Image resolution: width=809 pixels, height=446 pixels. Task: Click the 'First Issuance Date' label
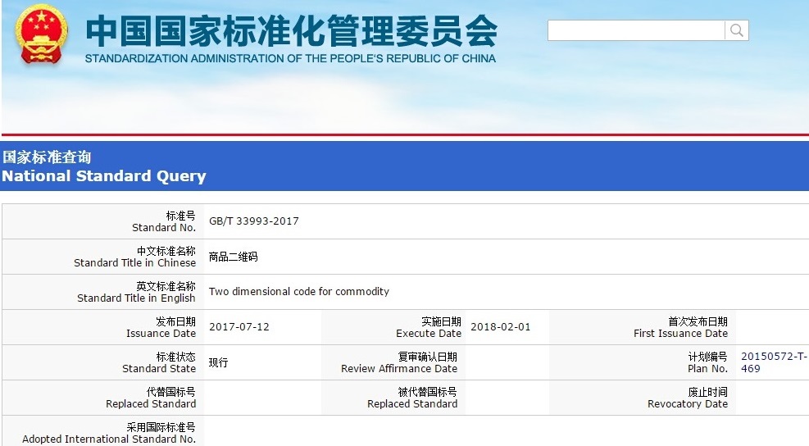(680, 334)
